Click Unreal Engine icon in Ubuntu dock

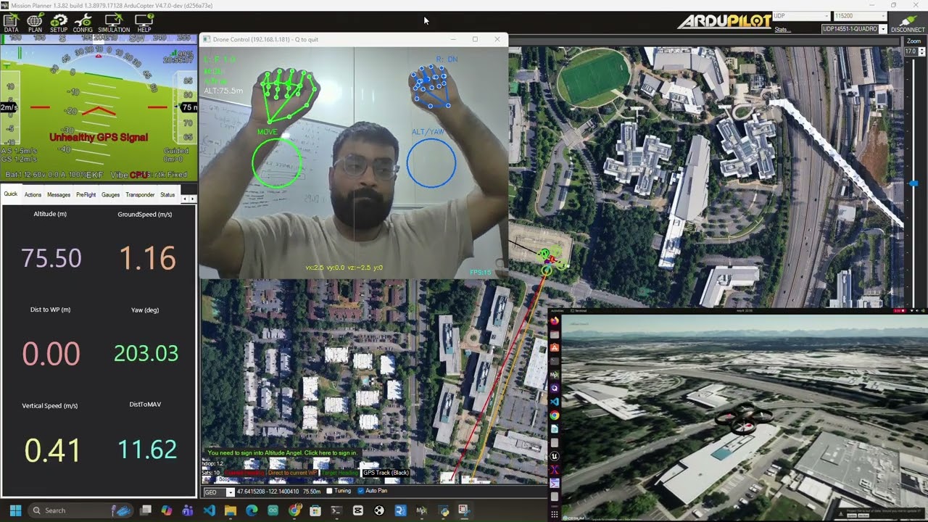pos(555,455)
